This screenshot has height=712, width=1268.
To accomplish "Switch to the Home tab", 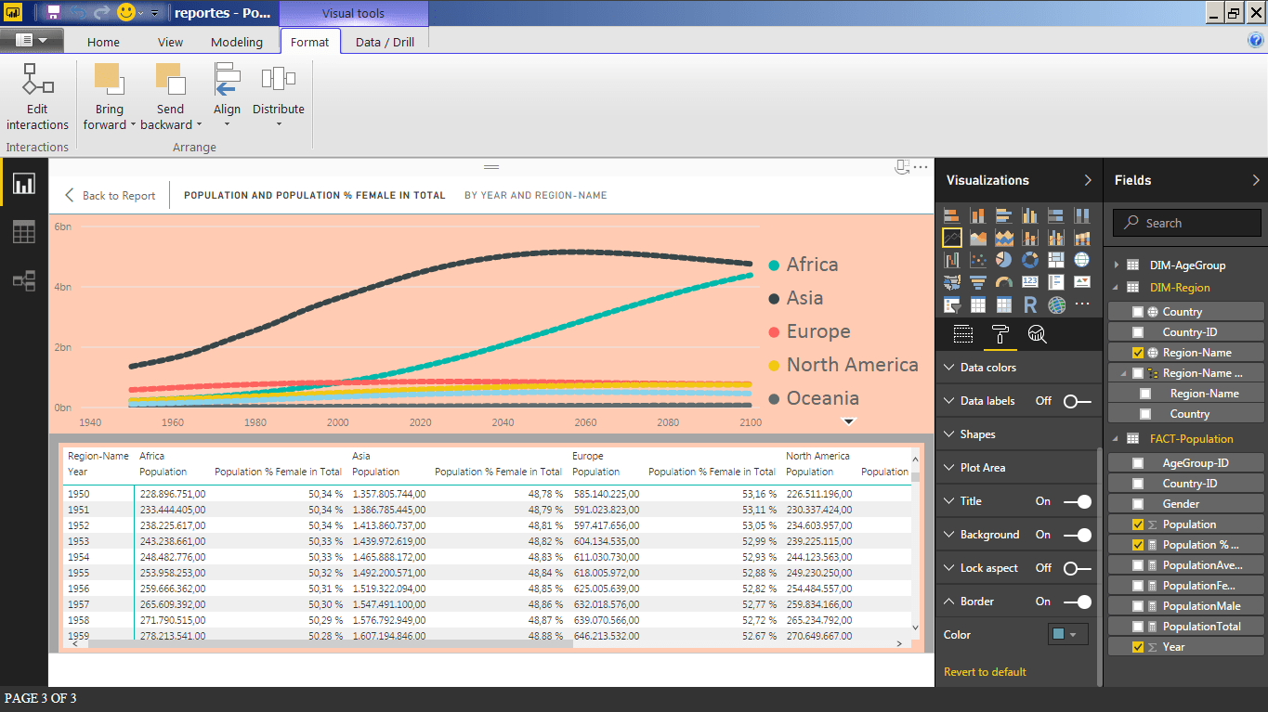I will point(103,42).
